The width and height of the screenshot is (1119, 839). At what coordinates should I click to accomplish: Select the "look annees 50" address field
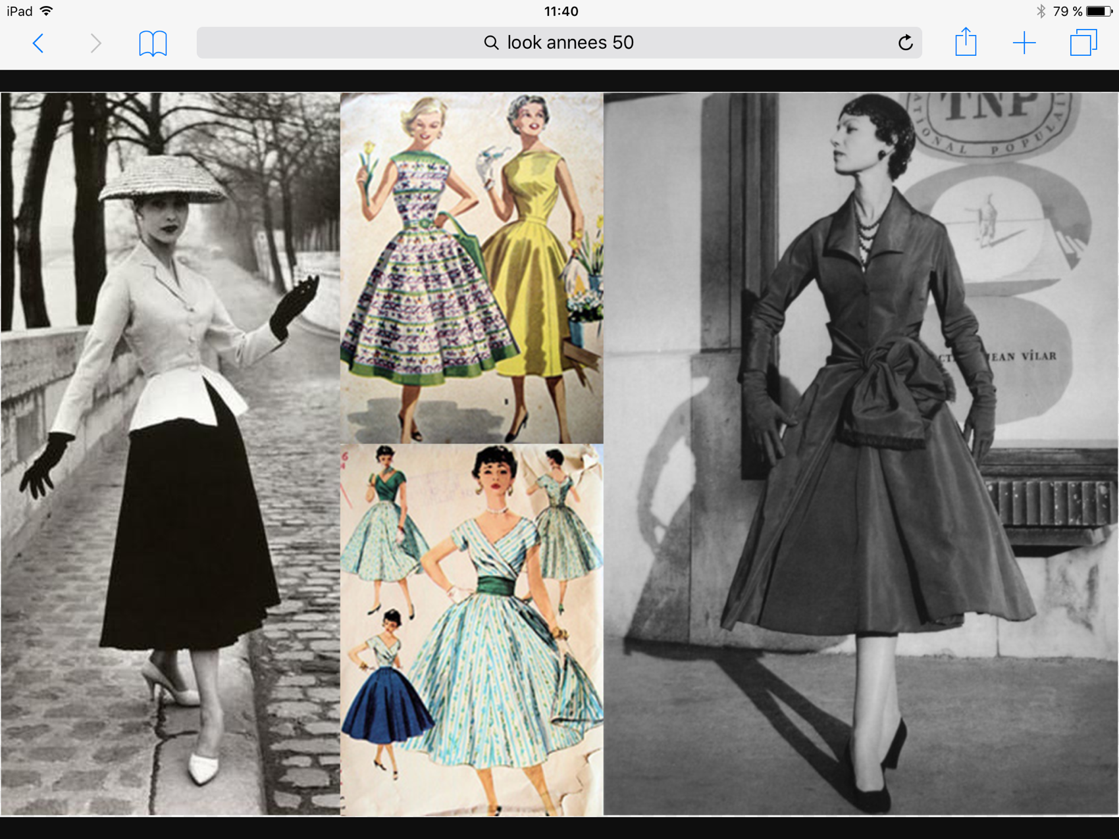(x=570, y=43)
